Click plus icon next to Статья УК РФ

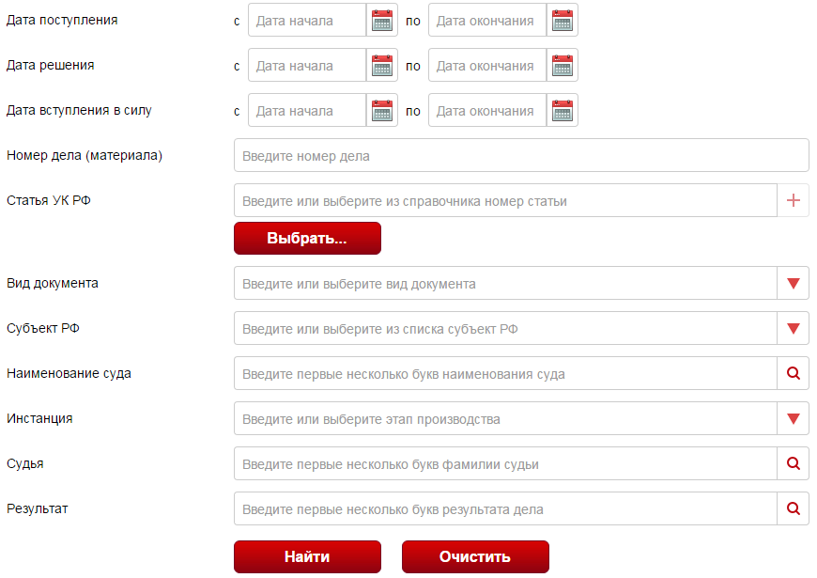tap(793, 200)
